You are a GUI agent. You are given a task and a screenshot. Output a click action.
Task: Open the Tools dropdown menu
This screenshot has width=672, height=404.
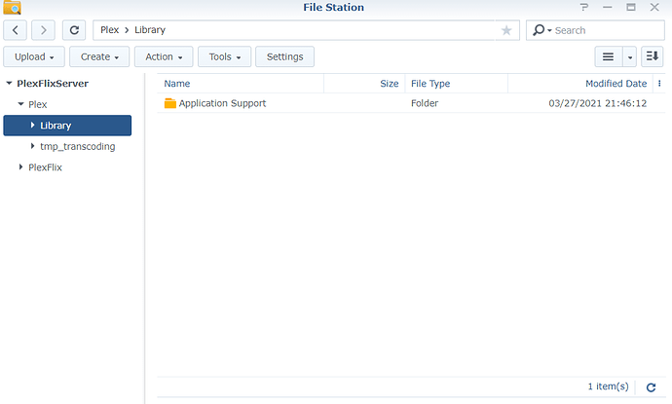click(225, 56)
